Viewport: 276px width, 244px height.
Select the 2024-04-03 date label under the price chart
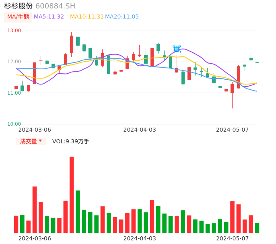pos(140,130)
